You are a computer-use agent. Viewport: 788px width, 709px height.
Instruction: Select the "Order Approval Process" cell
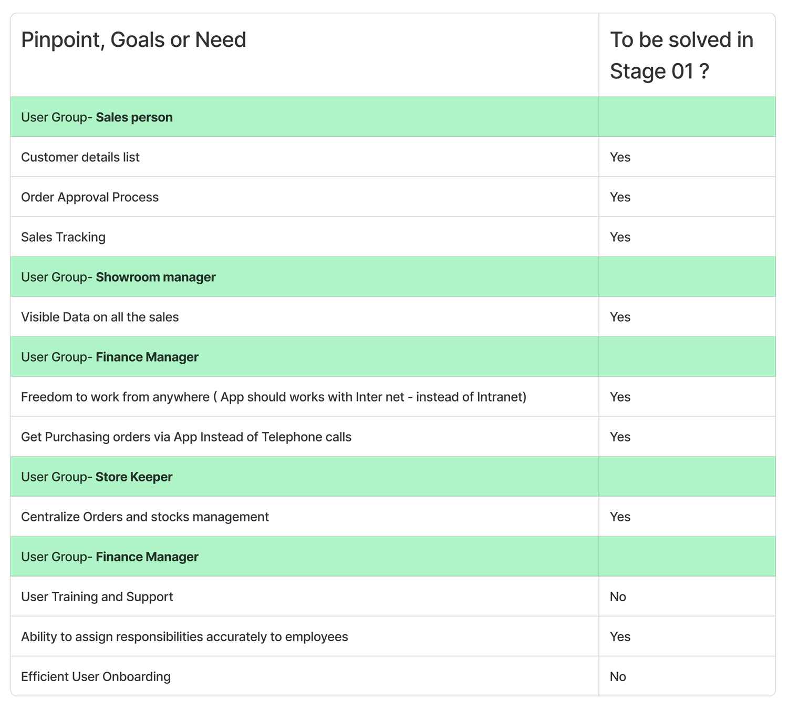click(x=90, y=197)
